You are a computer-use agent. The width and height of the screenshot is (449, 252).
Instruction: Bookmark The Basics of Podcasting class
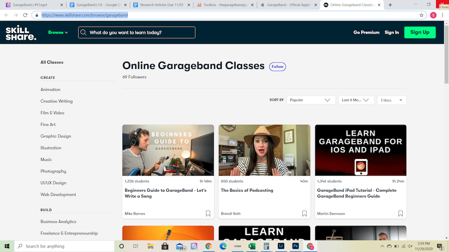(x=304, y=214)
